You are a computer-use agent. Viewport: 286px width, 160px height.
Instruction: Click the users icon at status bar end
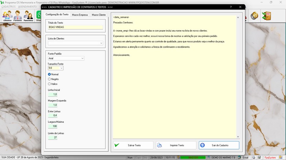[281, 158]
